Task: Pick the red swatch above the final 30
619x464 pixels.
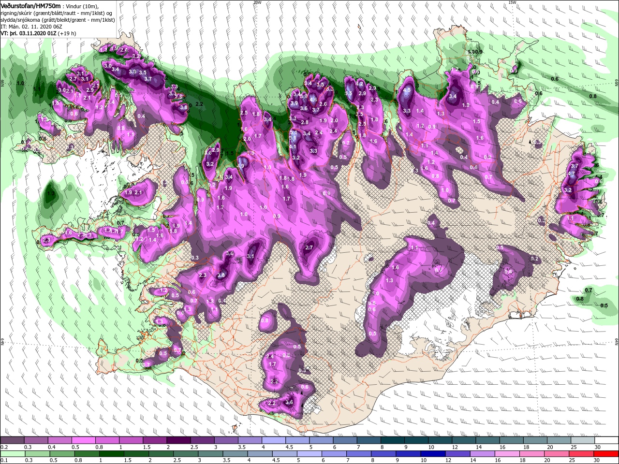Action: 607,454
